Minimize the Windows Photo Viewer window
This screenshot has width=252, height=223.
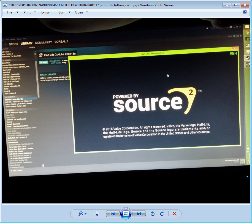(227, 5)
